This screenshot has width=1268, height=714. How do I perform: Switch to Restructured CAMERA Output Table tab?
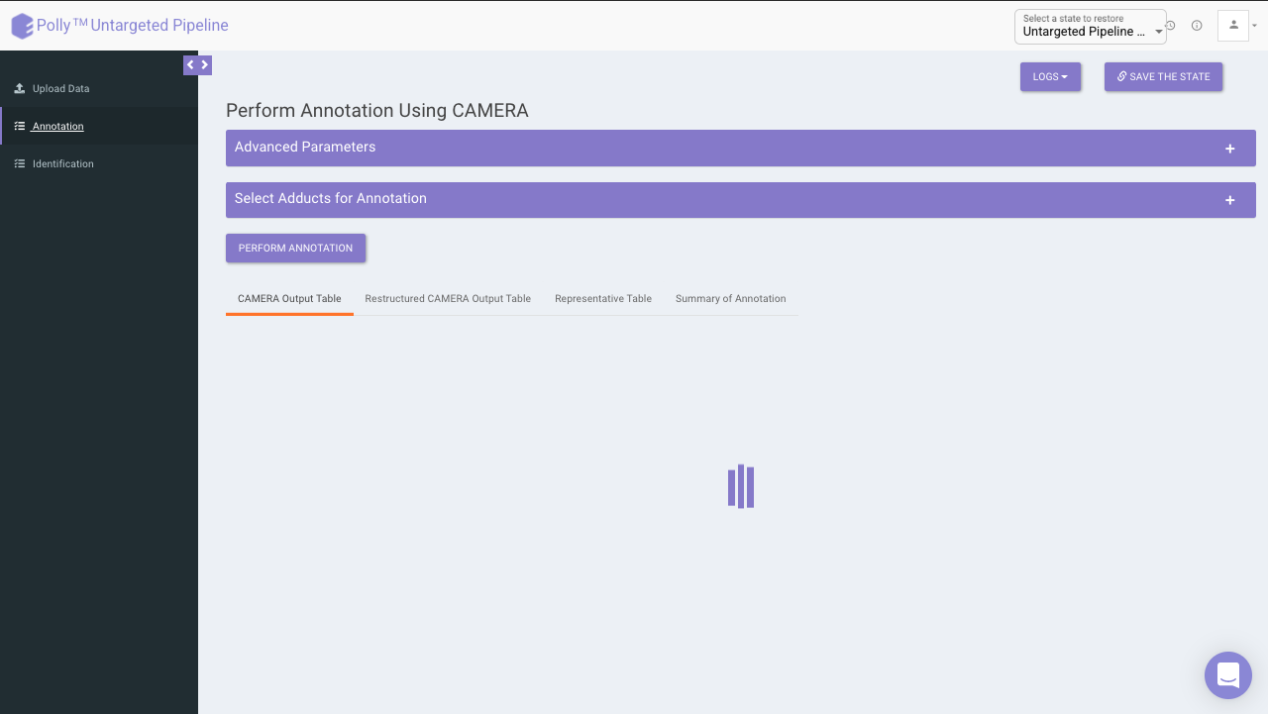click(x=448, y=298)
